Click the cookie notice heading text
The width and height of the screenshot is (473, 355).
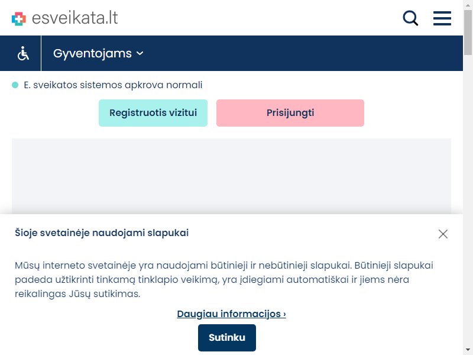pyautogui.click(x=102, y=233)
